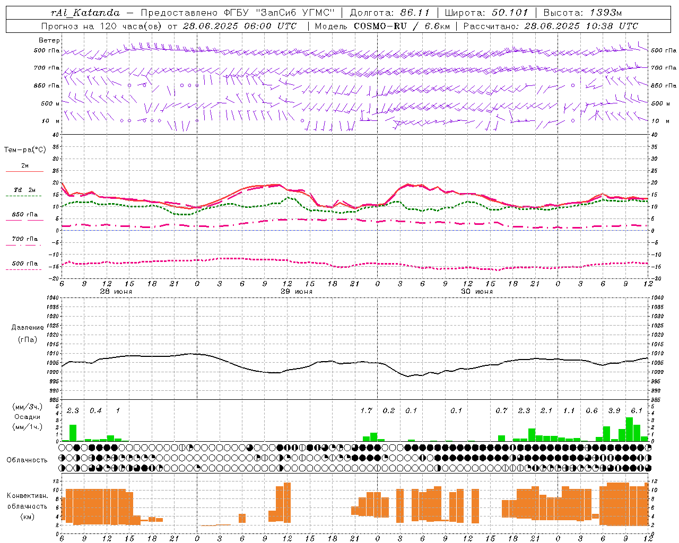This screenshot has height=543, width=679.
Task: Click the Давление pressure panel label
Action: pos(27,328)
